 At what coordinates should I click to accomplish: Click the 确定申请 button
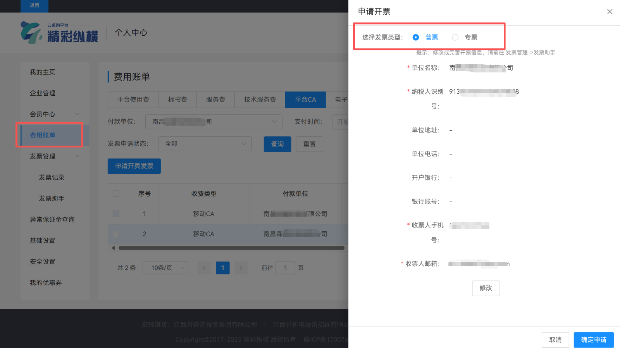click(x=594, y=340)
